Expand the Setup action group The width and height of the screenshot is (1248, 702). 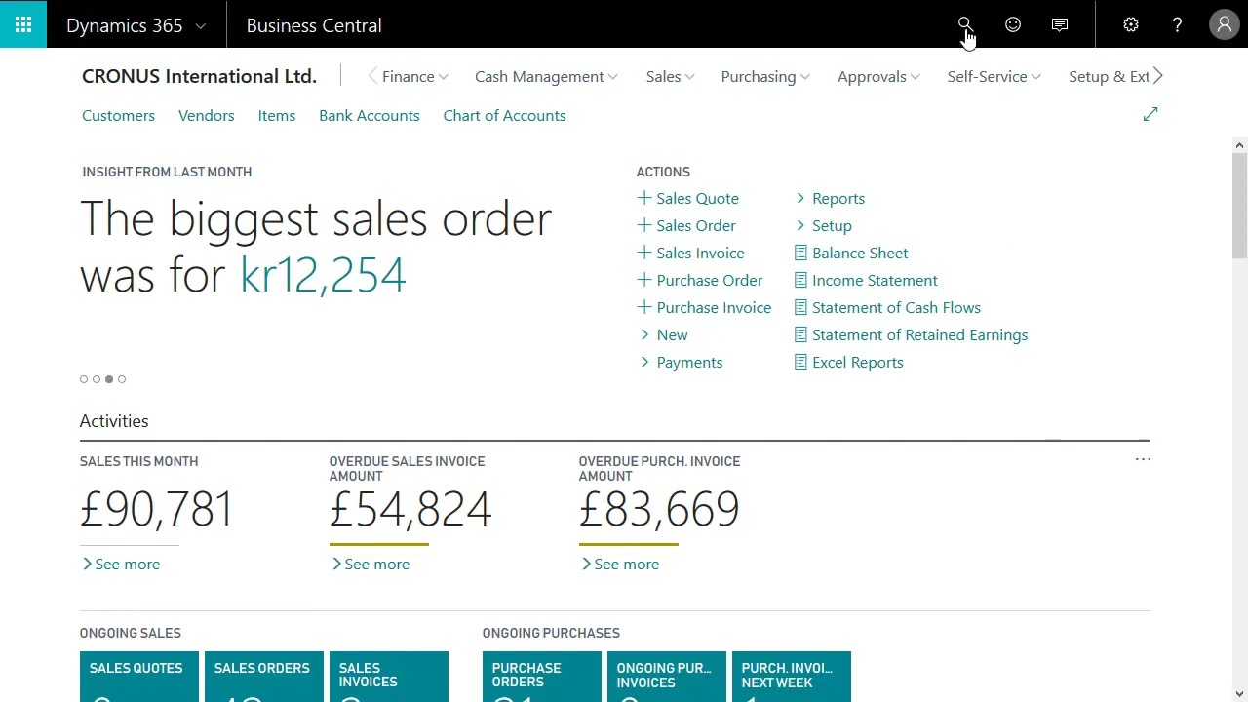coord(823,225)
